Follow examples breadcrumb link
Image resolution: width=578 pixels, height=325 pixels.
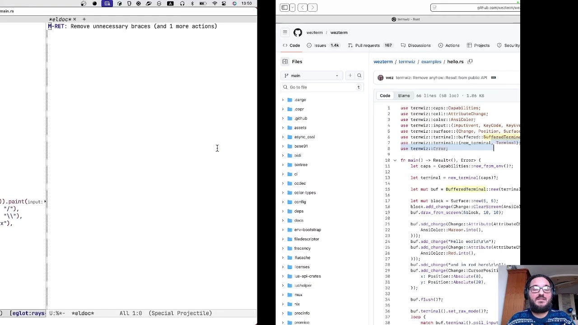point(431,62)
